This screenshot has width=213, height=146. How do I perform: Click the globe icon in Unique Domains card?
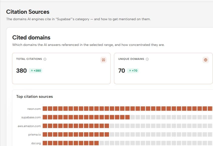point(205,60)
